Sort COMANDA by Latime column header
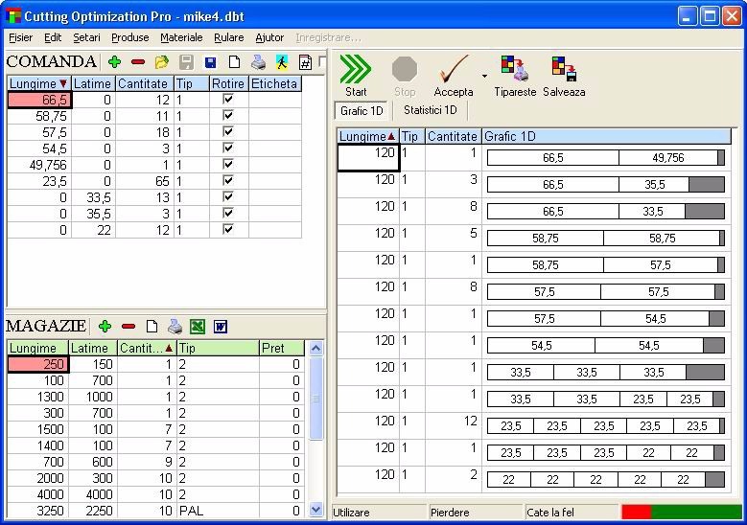Image resolution: width=747 pixels, height=525 pixels. pos(93,83)
